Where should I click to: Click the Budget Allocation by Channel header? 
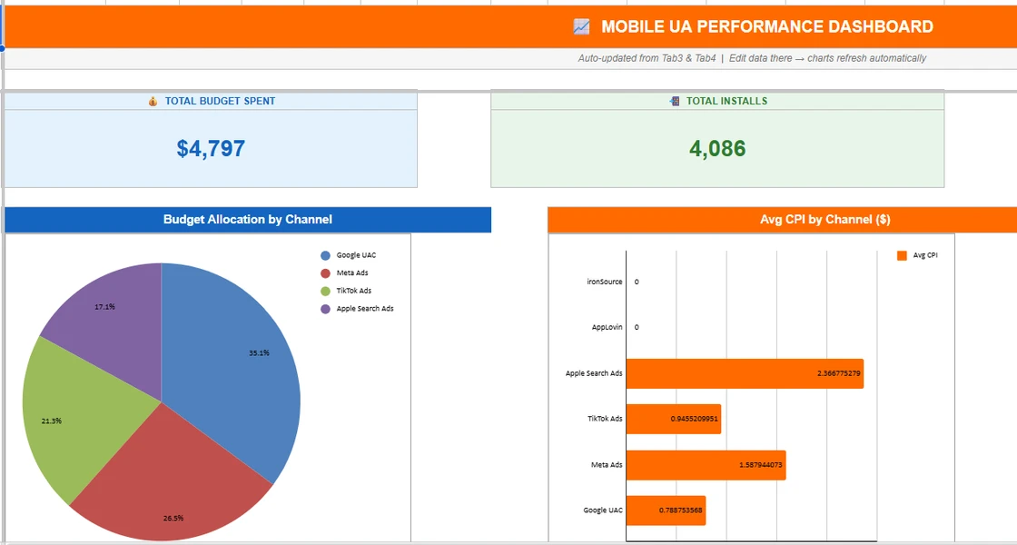click(248, 220)
